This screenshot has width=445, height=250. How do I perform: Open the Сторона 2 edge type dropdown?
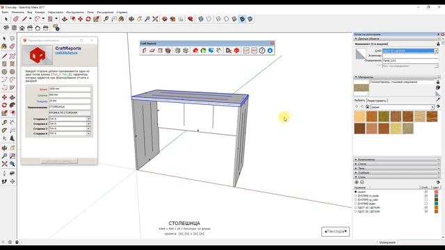click(x=88, y=124)
